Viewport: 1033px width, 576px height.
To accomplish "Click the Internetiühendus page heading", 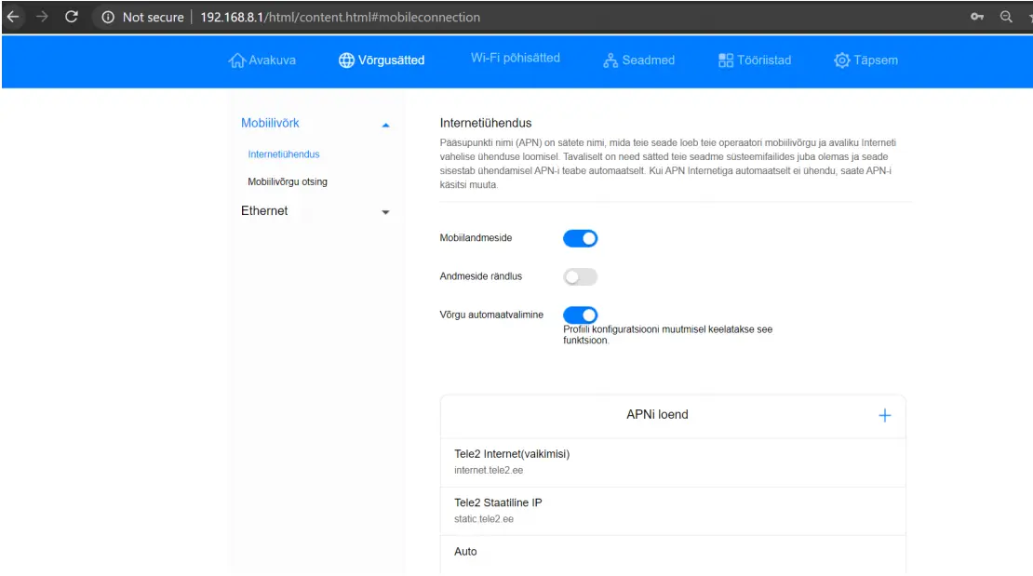I will tap(486, 123).
